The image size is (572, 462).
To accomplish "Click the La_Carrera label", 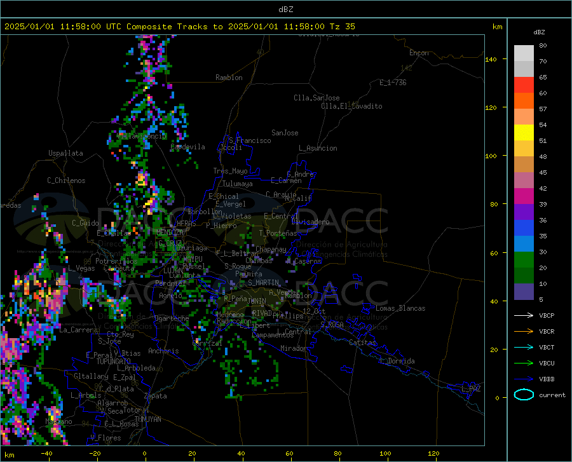I will click(x=78, y=330).
